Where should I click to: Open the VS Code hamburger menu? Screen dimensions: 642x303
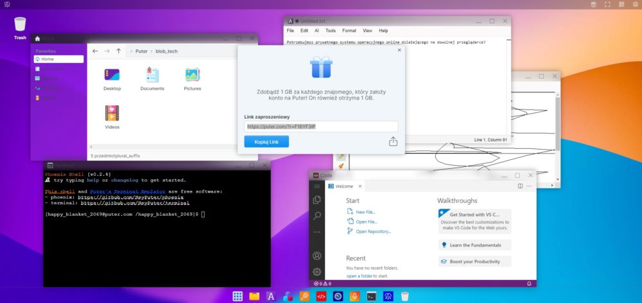317,186
